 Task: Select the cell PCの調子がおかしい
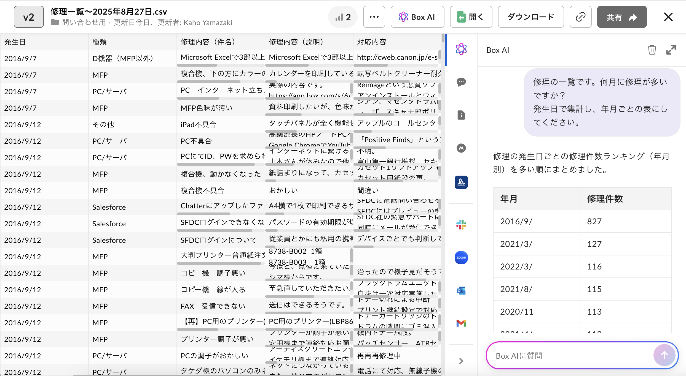point(221,356)
